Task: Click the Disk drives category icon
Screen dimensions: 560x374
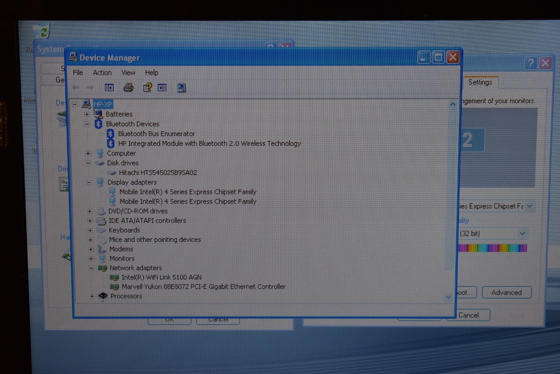Action: coord(100,163)
